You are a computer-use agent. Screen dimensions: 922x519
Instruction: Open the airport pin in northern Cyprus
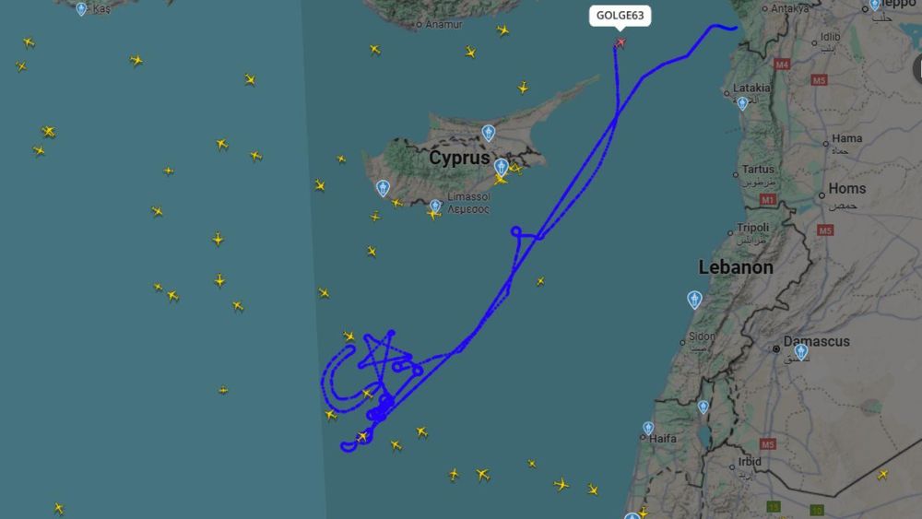coord(488,133)
